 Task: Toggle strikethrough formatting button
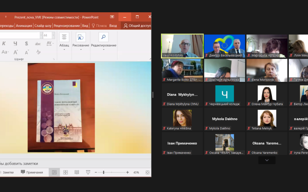(38, 43)
